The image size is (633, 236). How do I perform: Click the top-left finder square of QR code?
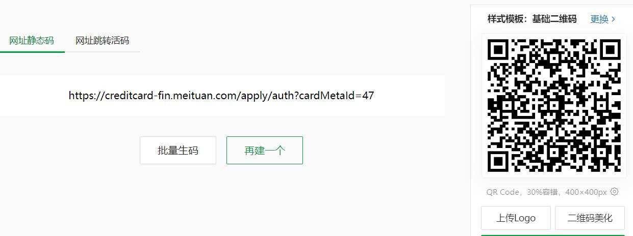click(497, 49)
